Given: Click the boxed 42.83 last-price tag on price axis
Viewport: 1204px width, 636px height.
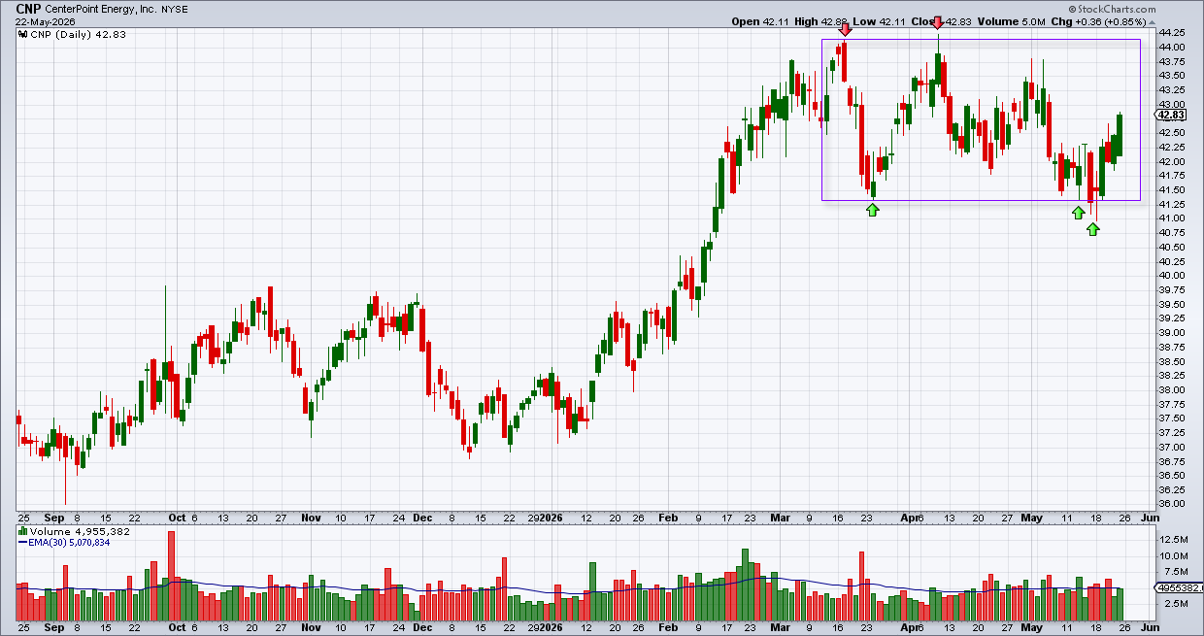Looking at the screenshot, I should pyautogui.click(x=1168, y=115).
